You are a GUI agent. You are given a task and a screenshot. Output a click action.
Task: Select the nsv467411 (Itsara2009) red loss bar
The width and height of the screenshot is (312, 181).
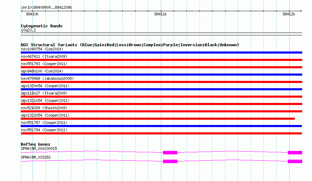click(161, 60)
